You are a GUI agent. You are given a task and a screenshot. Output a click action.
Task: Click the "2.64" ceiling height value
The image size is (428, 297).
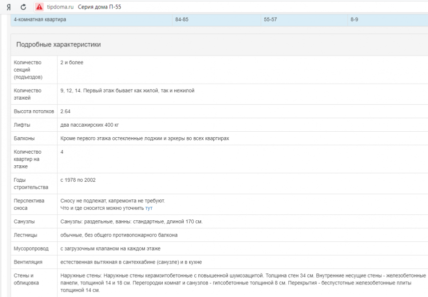pyautogui.click(x=65, y=111)
